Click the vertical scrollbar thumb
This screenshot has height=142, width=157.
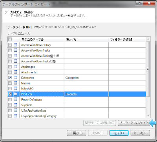pyautogui.click(x=148, y=69)
